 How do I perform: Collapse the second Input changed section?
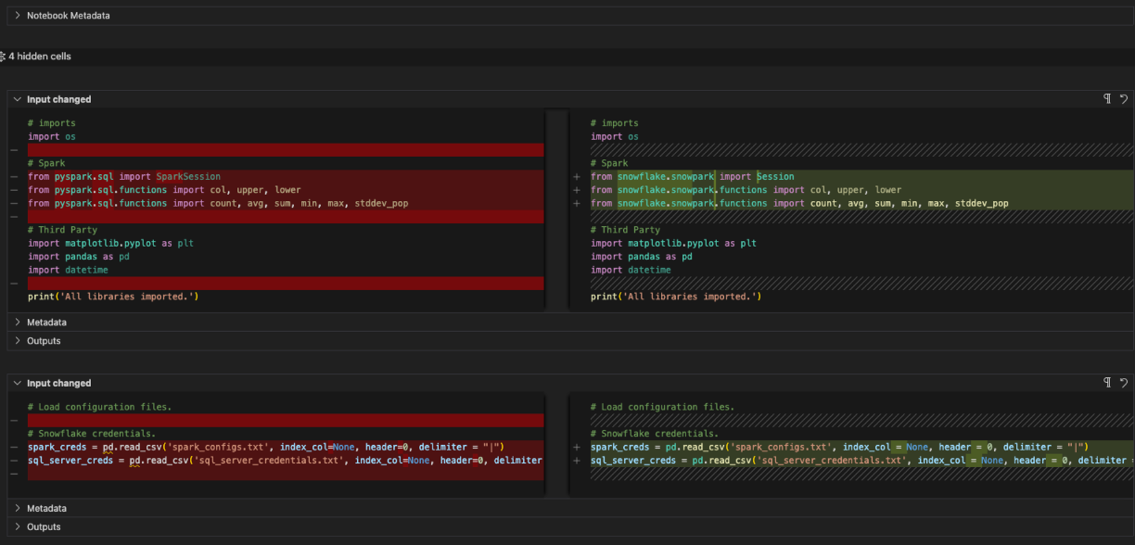coord(18,383)
